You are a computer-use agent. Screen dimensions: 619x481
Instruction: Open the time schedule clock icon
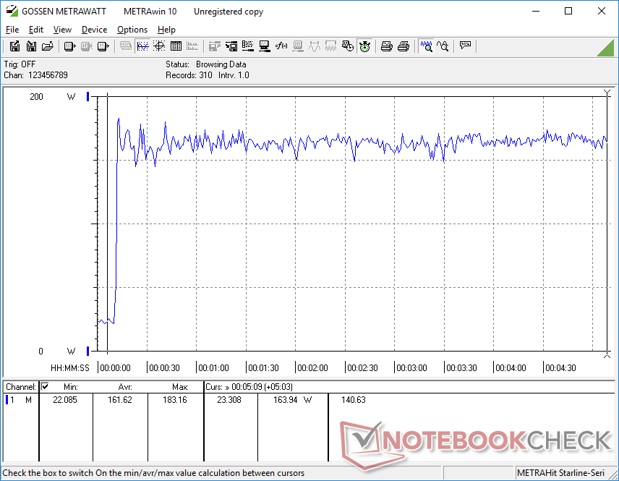(347, 46)
